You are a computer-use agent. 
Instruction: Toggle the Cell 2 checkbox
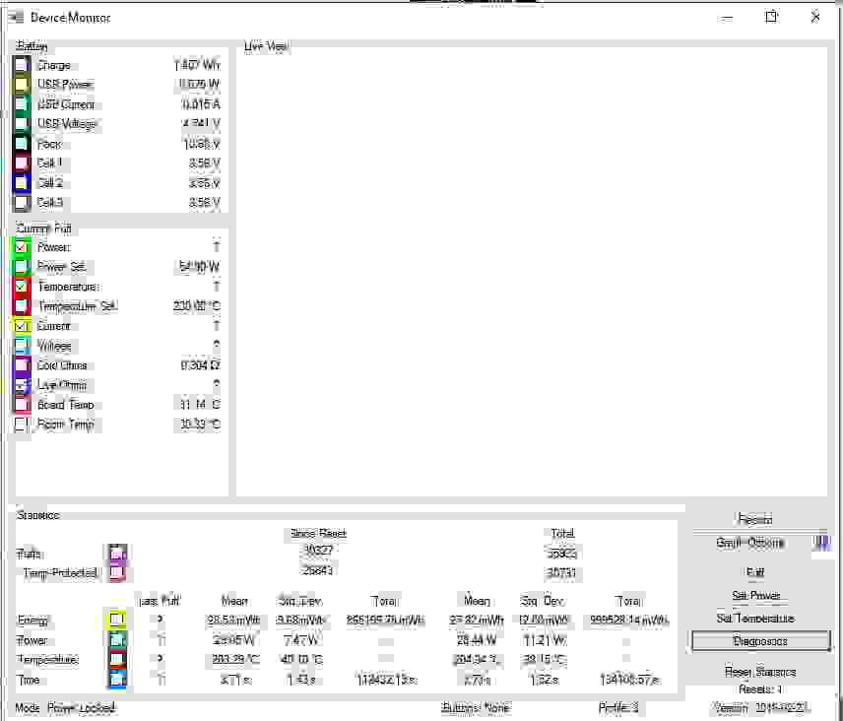pos(22,183)
